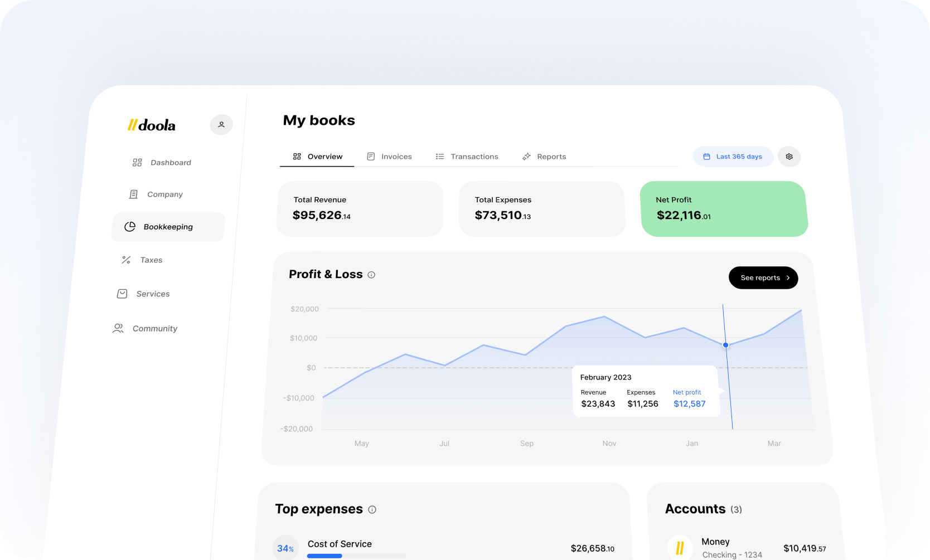Click the doola logo
930x560 pixels.
(x=151, y=125)
